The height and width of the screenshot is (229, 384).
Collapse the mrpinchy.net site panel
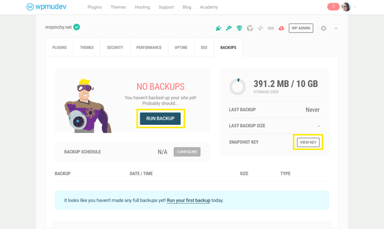pos(336,29)
